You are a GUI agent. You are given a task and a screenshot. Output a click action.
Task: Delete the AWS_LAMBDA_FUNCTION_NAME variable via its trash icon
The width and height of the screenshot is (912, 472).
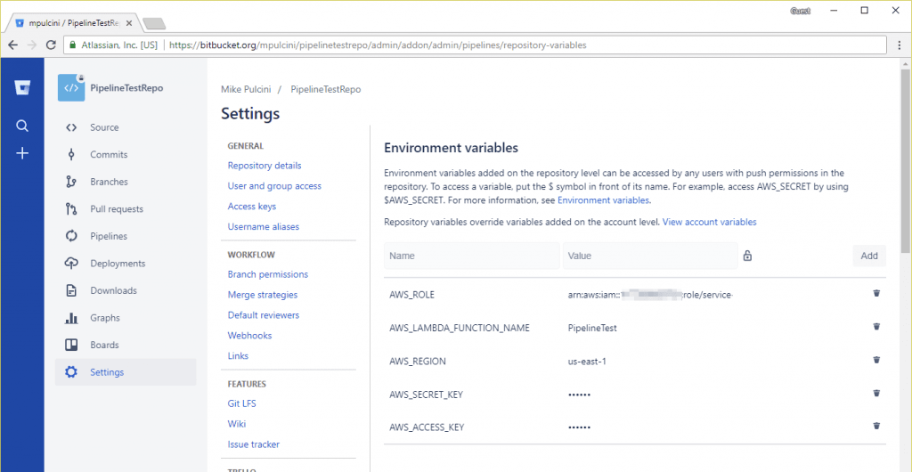point(876,327)
